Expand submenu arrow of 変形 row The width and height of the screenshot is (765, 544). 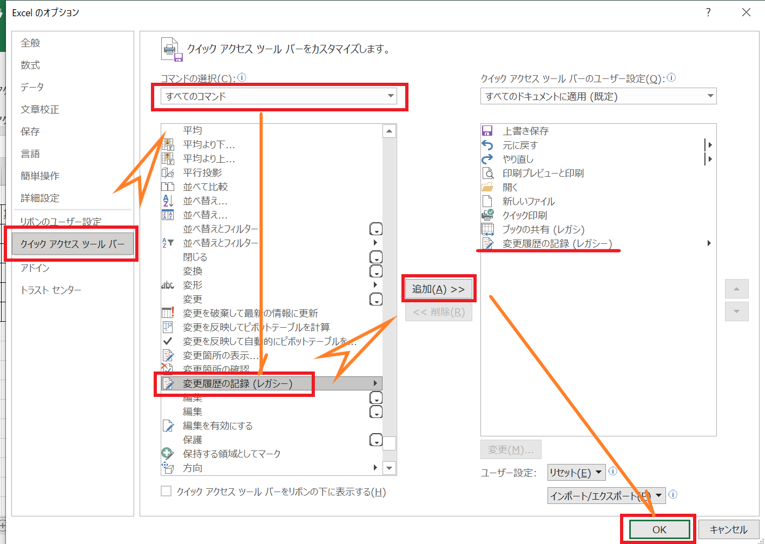(x=375, y=284)
